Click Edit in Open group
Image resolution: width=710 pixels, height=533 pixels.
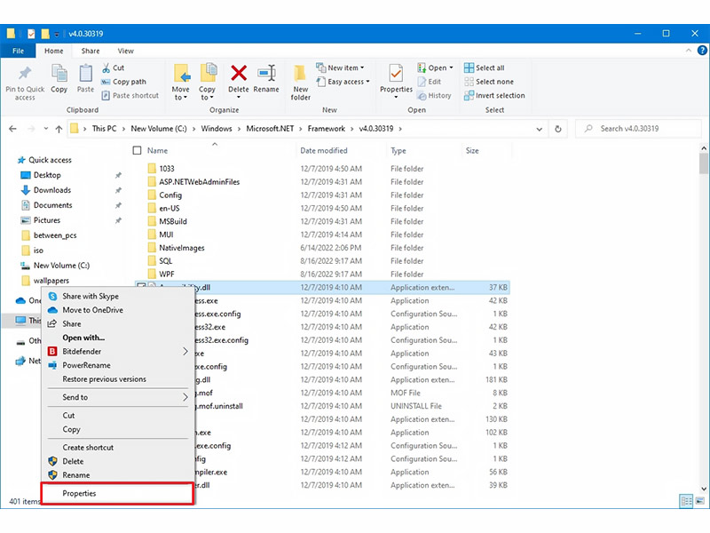[430, 82]
